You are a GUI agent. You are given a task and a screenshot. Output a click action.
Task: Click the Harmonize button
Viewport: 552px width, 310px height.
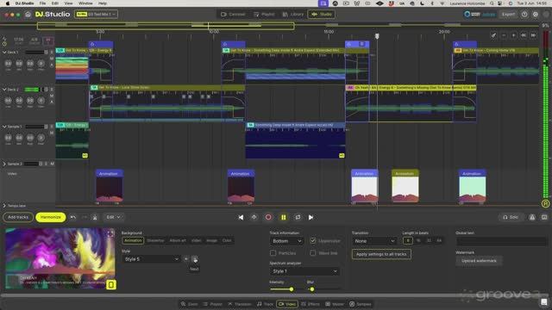click(51, 217)
